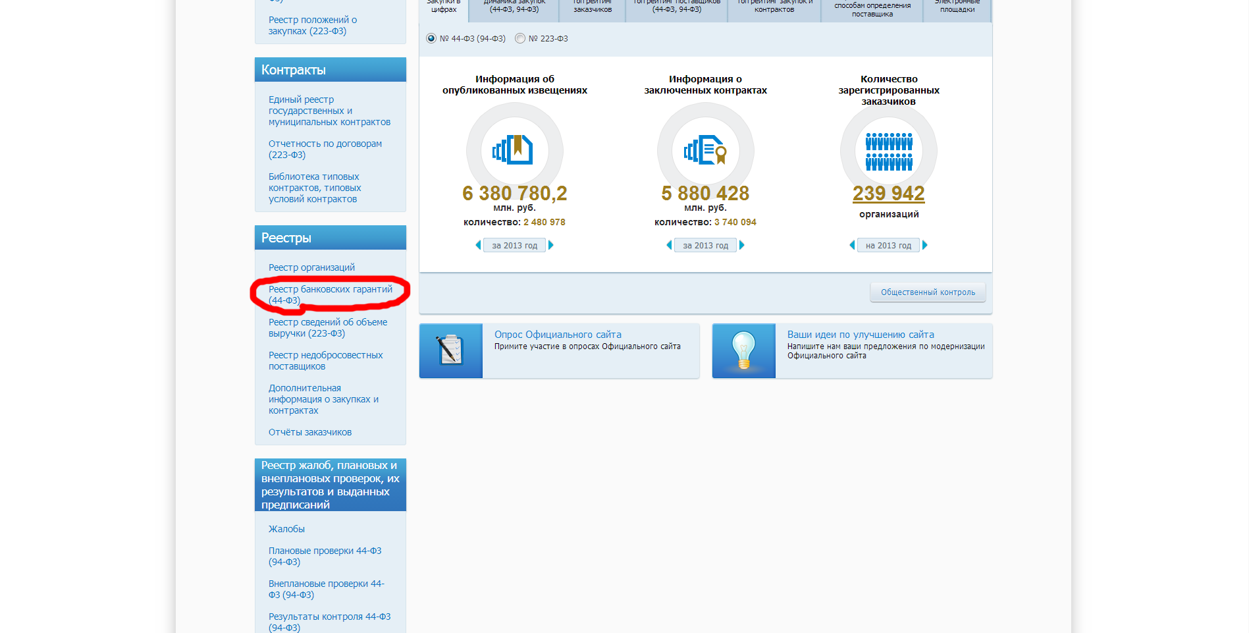Open the site survey clipboard icon
1249x633 pixels.
coord(451,350)
